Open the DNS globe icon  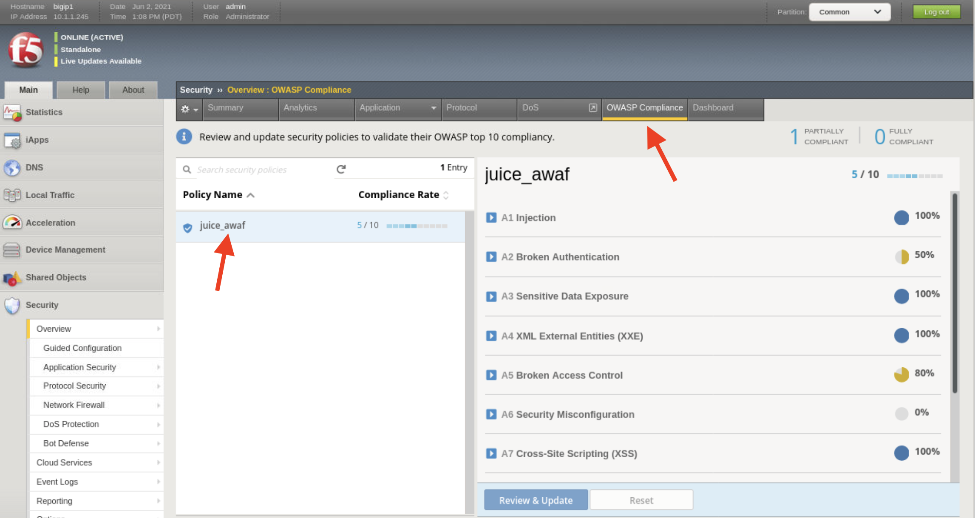click(12, 168)
